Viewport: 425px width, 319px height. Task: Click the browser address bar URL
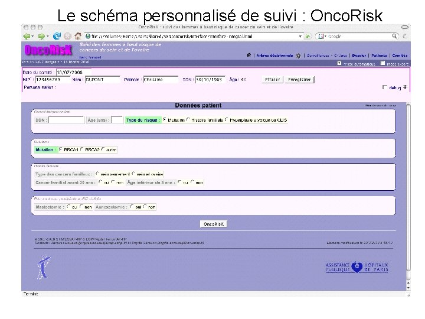[194, 36]
